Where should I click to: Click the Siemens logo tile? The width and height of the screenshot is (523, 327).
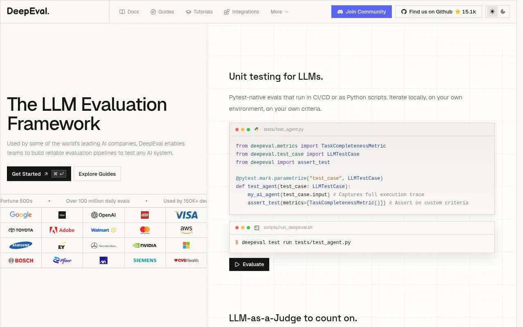[x=145, y=260]
